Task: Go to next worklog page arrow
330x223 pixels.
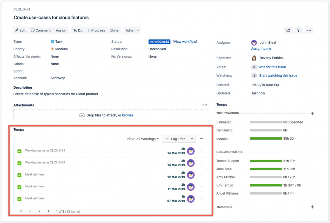Action: coord(39,211)
